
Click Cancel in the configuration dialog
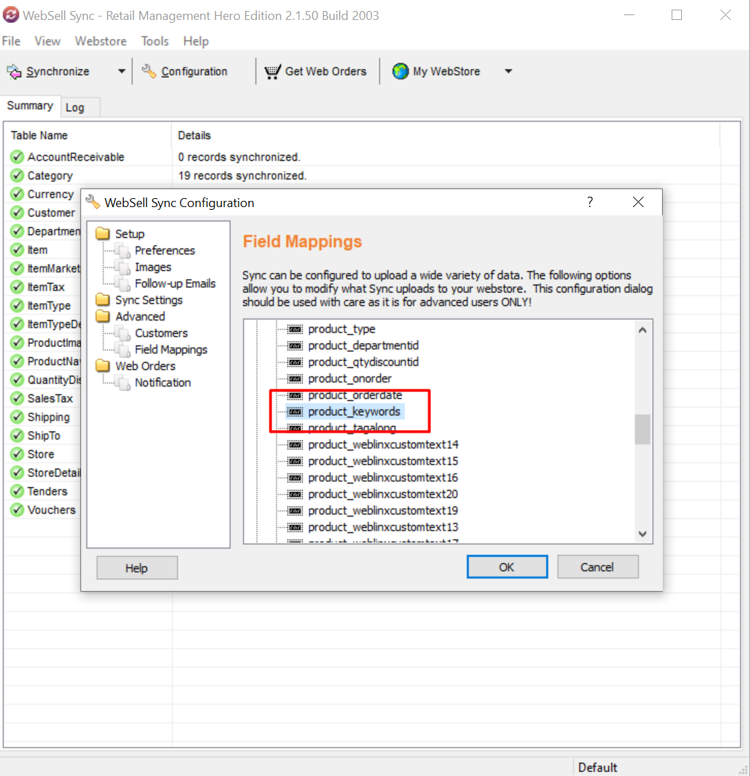click(x=597, y=567)
